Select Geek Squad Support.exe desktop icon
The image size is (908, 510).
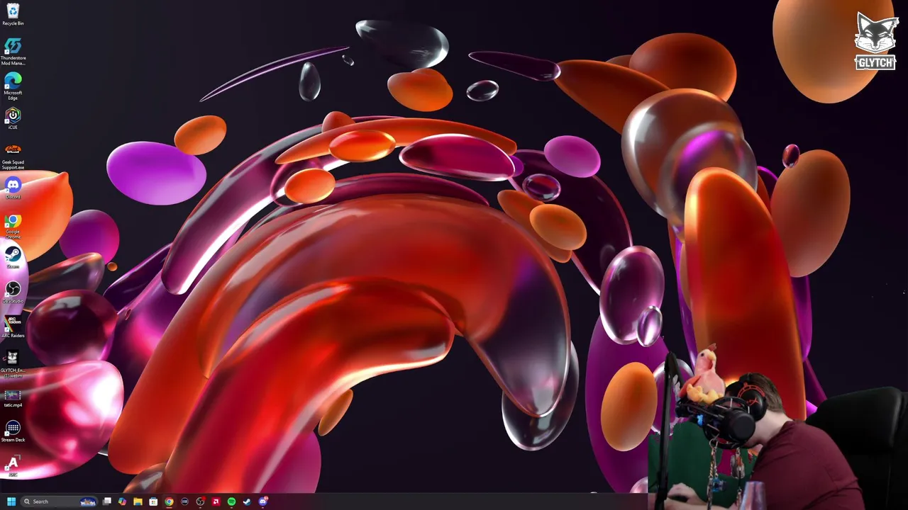[13, 156]
